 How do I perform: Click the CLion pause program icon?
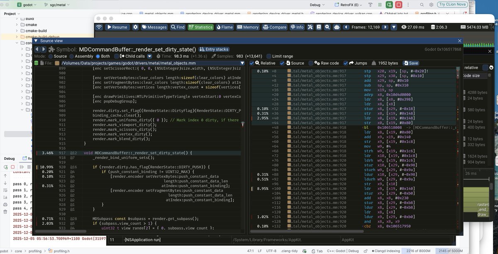tap(379, 5)
